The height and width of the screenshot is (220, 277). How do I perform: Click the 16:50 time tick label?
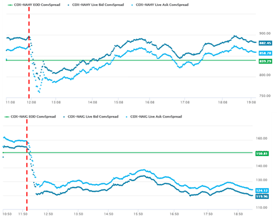click(x=174, y=214)
